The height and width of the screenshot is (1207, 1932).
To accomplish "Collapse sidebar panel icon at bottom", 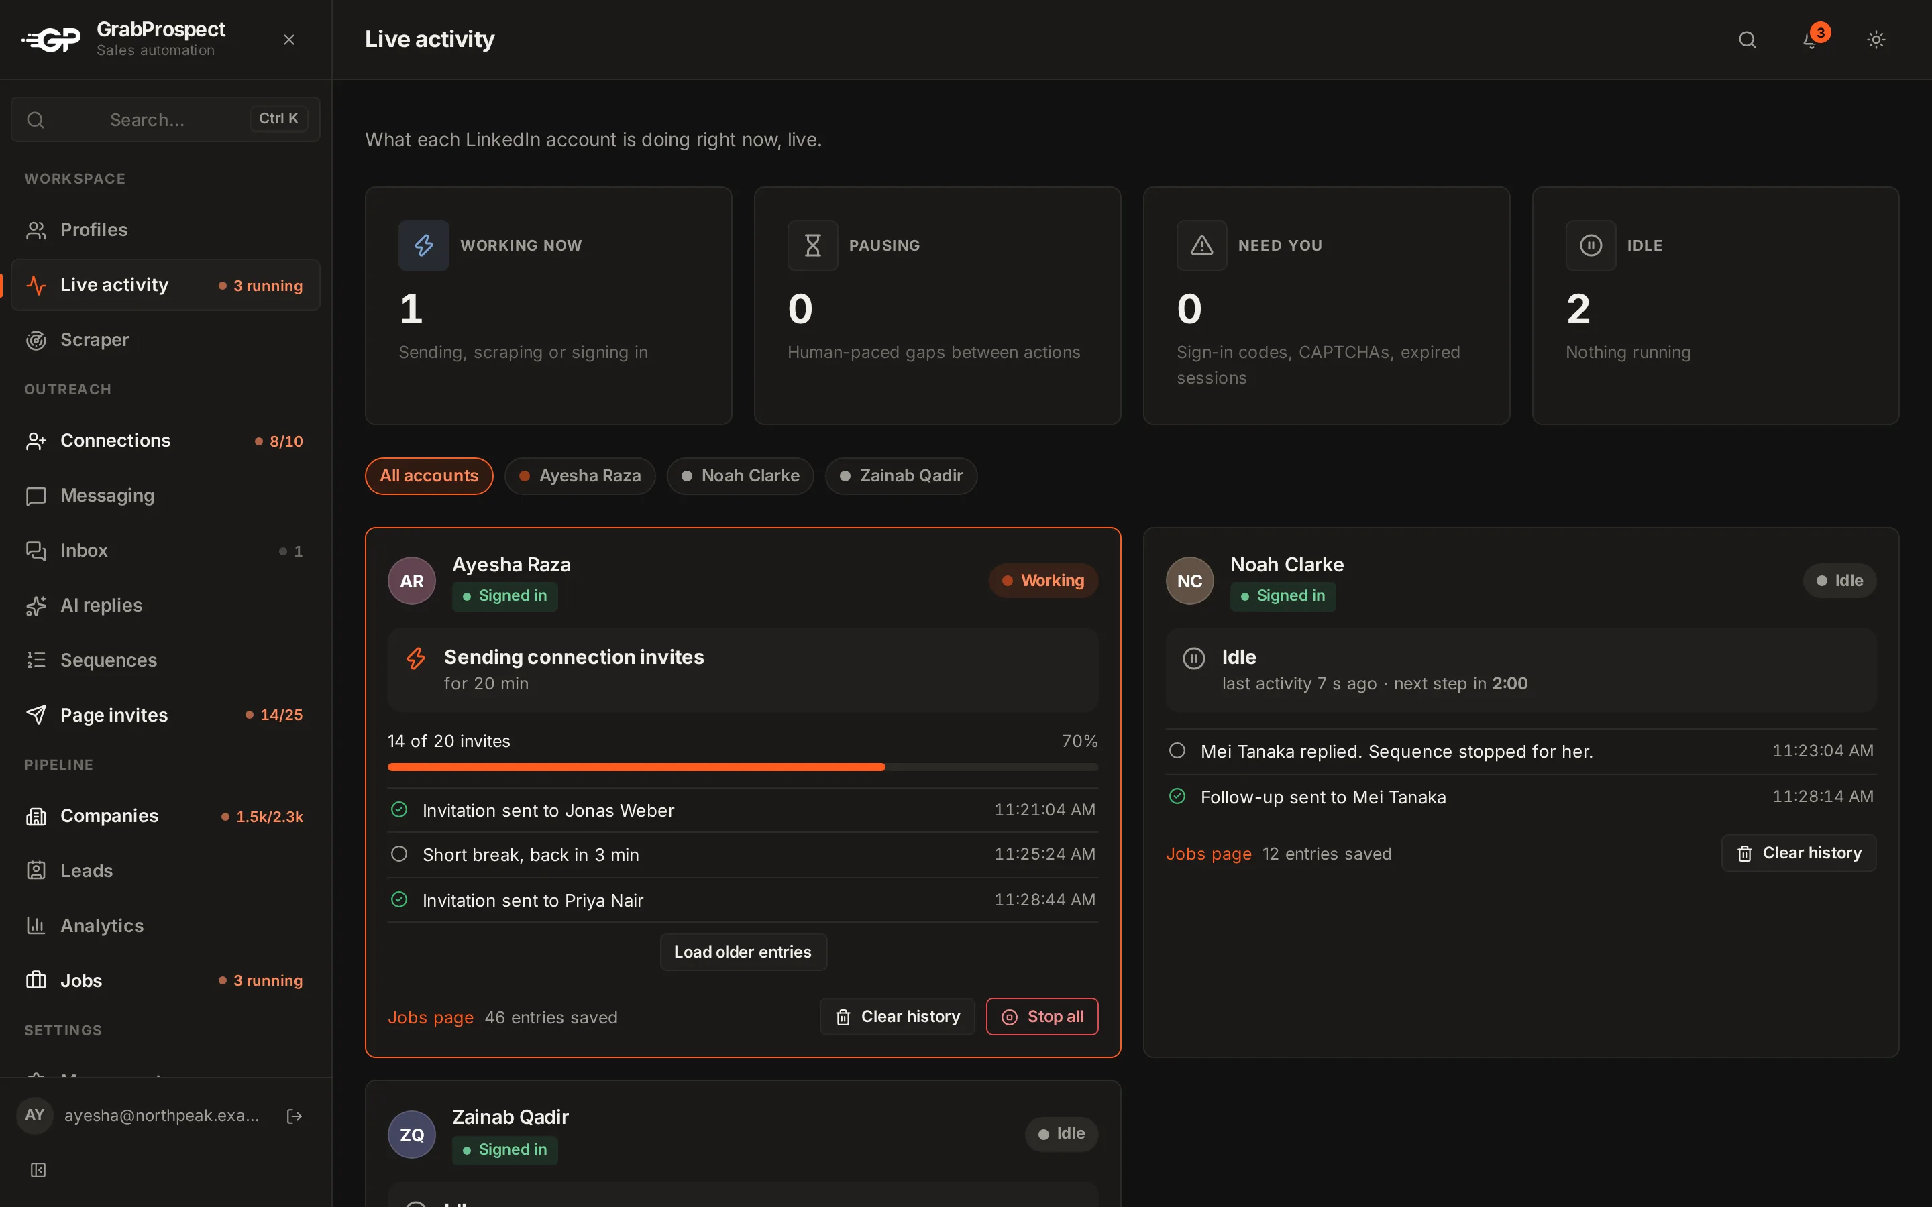I will pos(38,1170).
